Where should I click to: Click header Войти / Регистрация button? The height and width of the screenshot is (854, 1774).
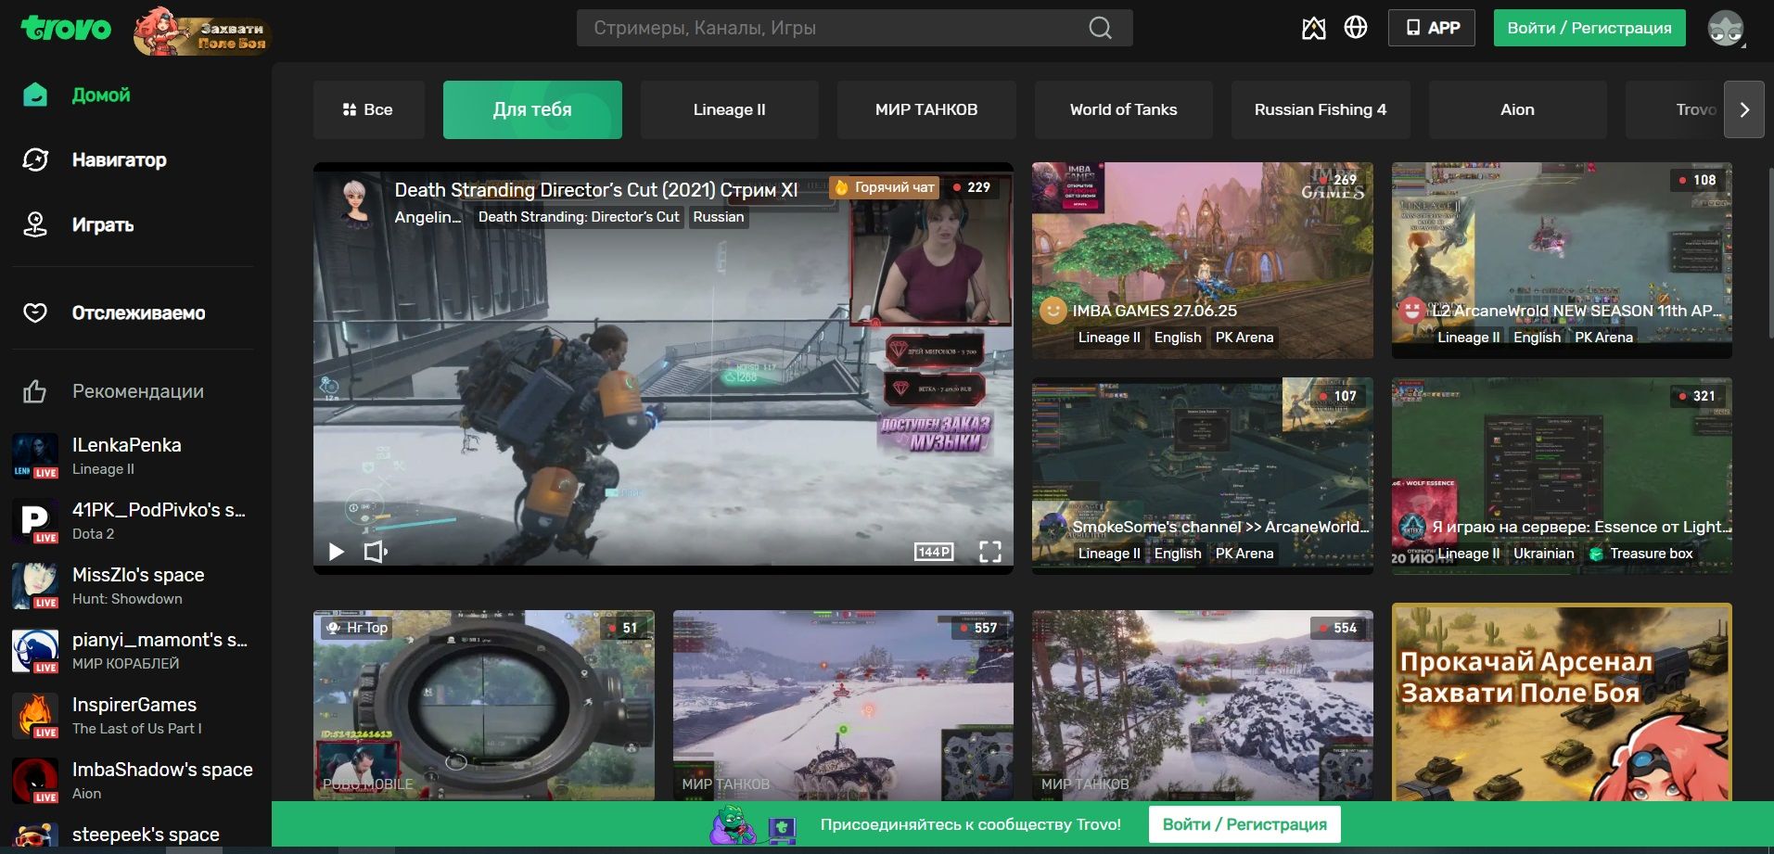1589,28
